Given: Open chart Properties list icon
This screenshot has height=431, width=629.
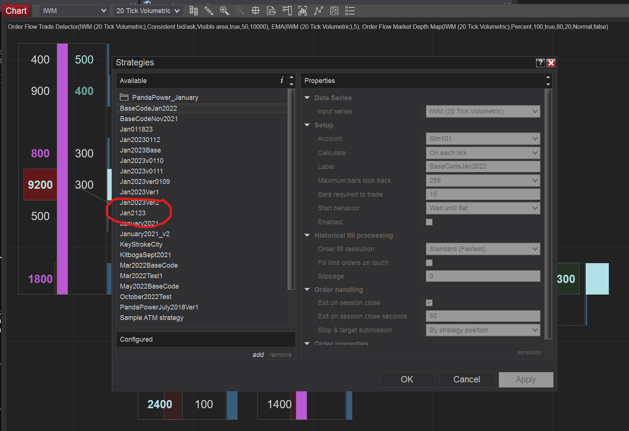Looking at the screenshot, I should (350, 11).
